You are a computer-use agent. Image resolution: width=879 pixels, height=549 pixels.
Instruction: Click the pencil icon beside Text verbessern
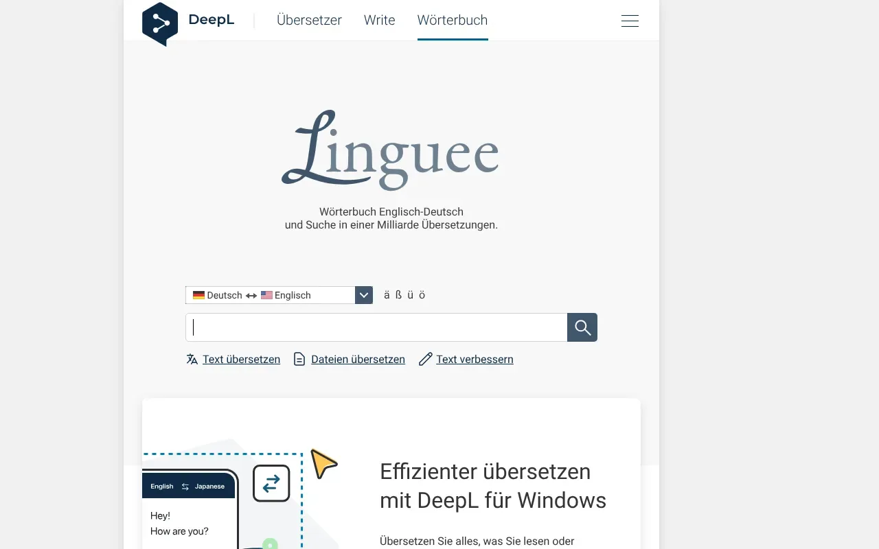point(425,358)
